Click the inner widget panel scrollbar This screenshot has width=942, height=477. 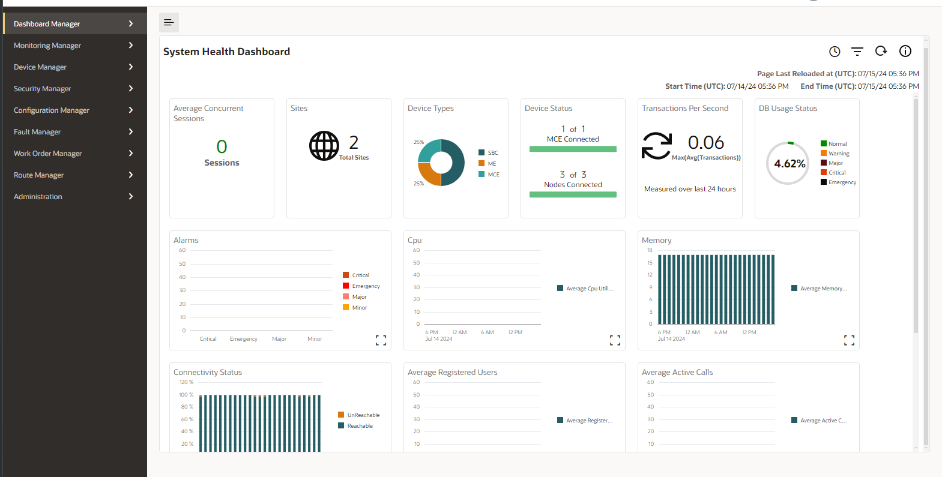[916, 216]
